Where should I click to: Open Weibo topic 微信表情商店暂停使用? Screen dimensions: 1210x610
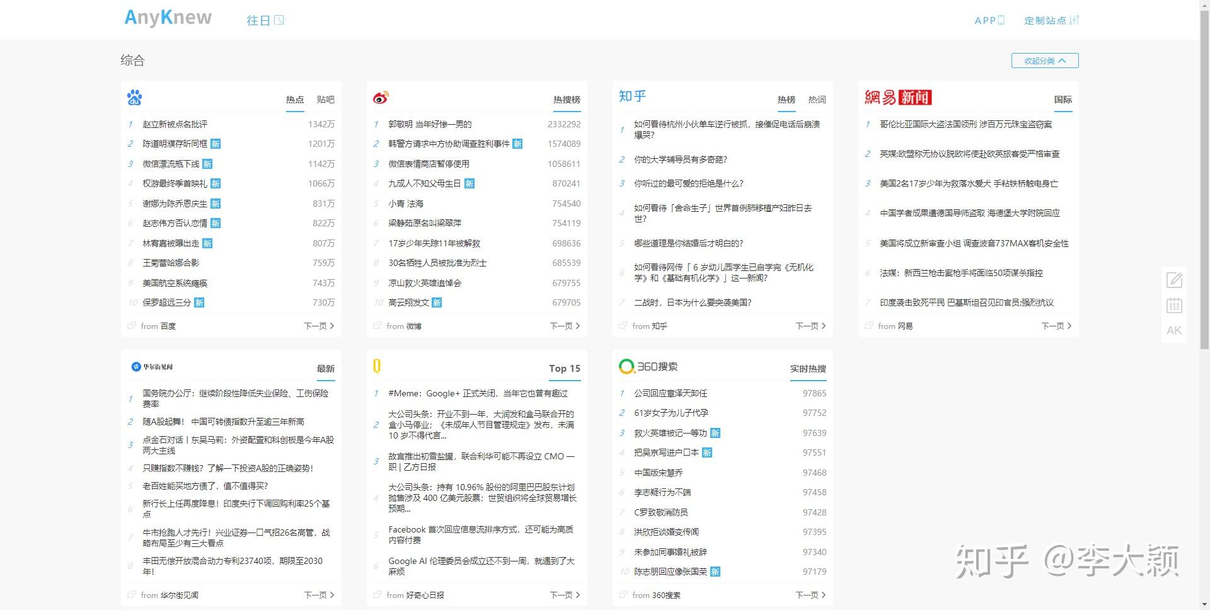coord(429,164)
